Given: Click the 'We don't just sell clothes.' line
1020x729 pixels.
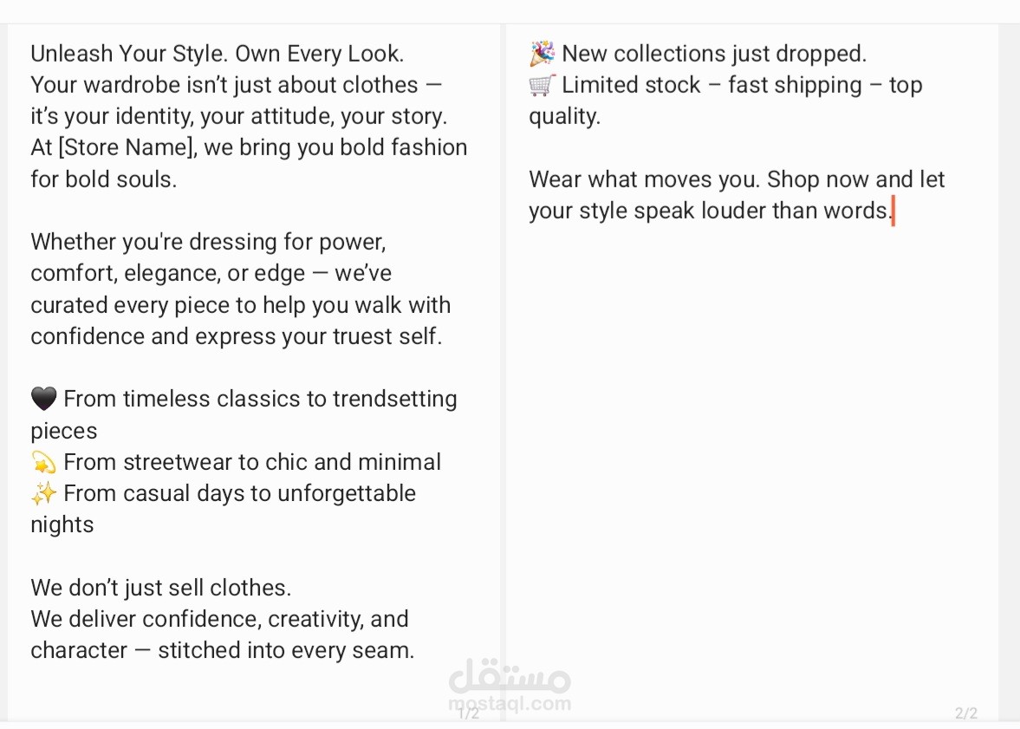Looking at the screenshot, I should pyautogui.click(x=160, y=588).
